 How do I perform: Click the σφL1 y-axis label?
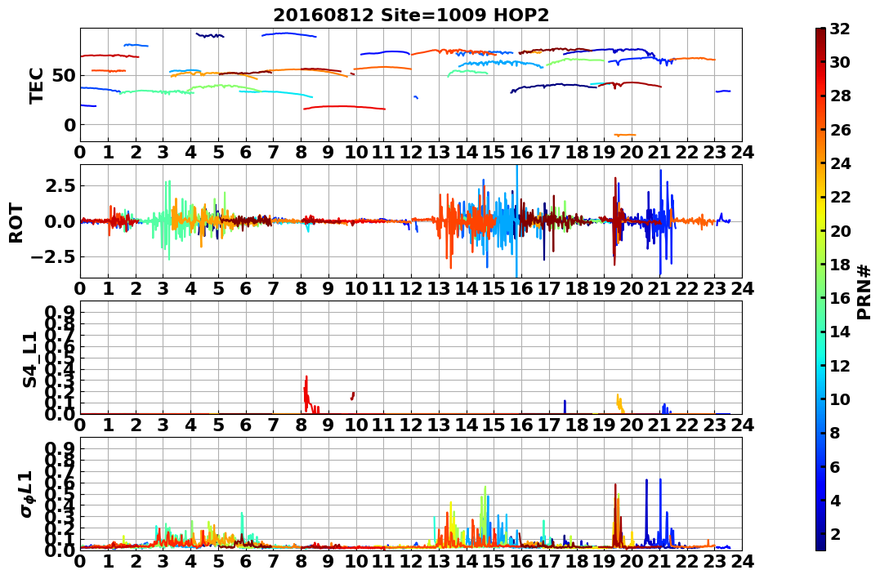(x=27, y=494)
